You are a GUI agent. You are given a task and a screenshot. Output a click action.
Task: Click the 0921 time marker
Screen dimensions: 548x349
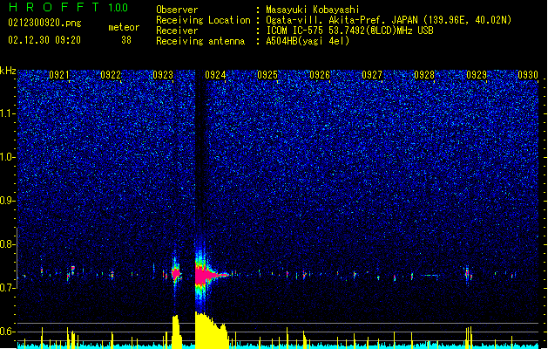59,75
